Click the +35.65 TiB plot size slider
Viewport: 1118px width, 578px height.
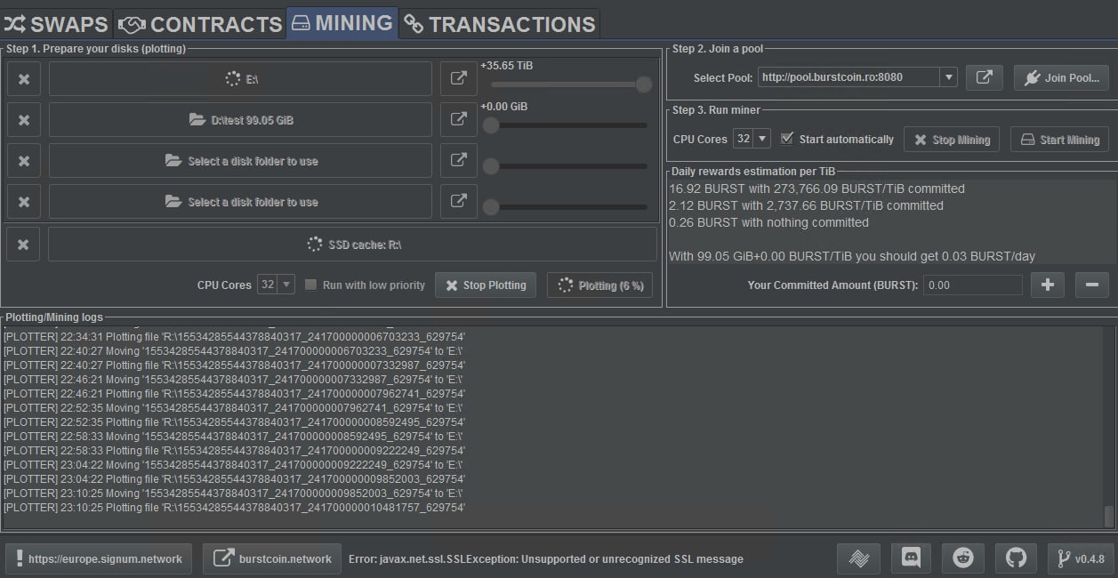pos(568,84)
